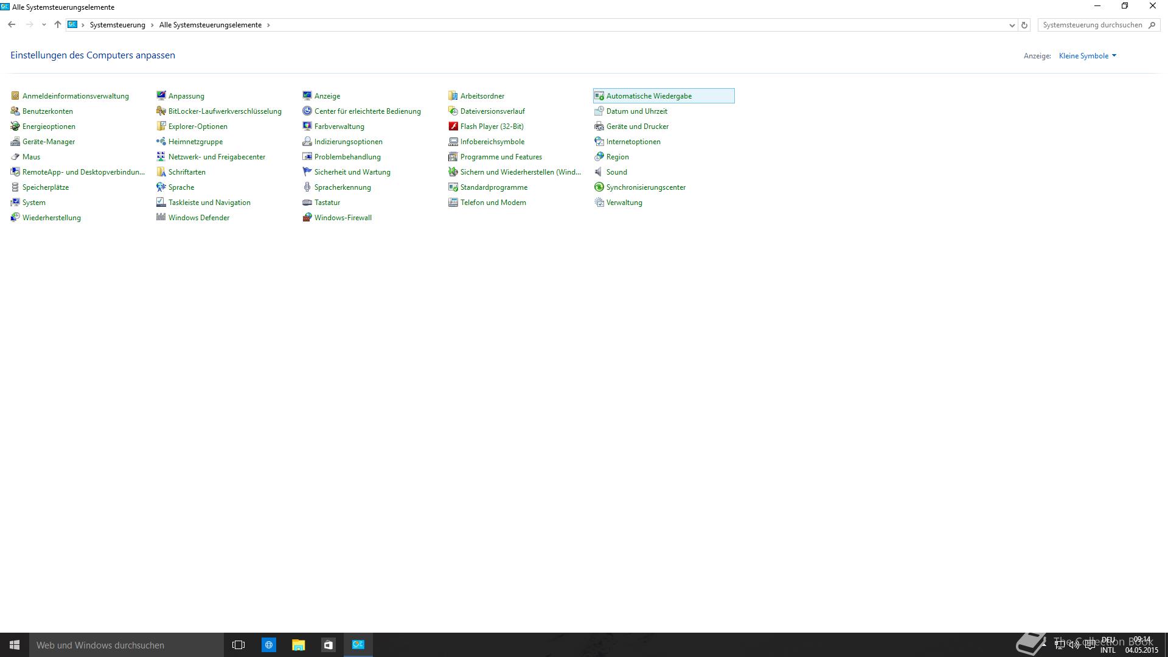Image resolution: width=1168 pixels, height=657 pixels.
Task: Open the Kleine Symbole view dropdown
Action: (x=1088, y=55)
